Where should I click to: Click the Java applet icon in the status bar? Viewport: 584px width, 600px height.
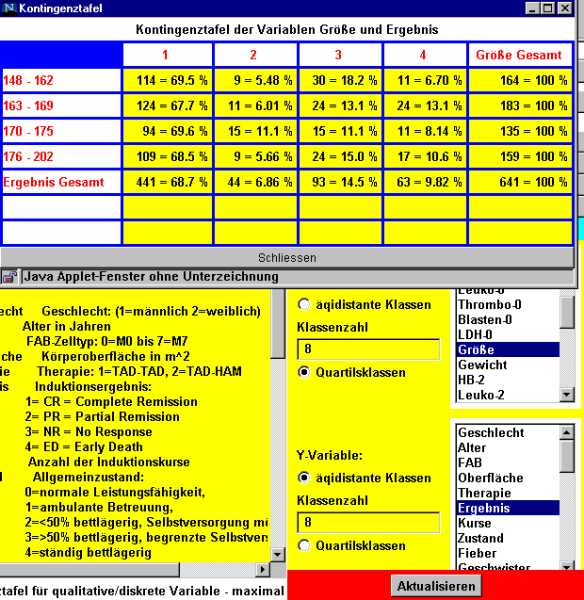(9, 277)
